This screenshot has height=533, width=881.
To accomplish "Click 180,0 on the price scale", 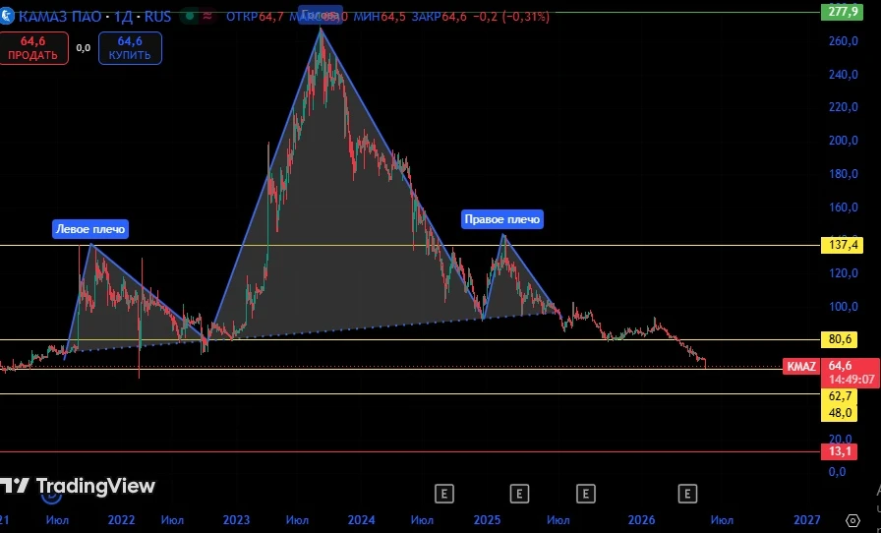I will click(844, 174).
